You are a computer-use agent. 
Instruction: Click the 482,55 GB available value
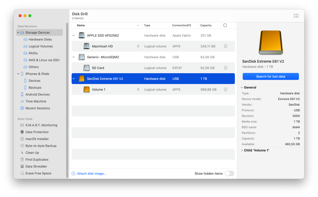pos(292,144)
